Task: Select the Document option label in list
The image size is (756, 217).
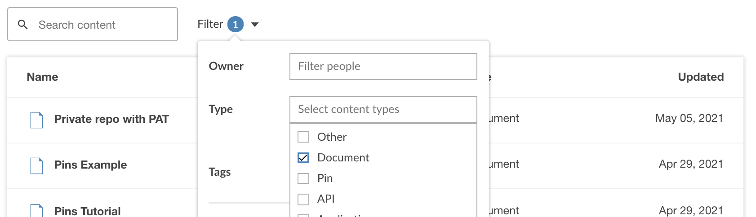Action: tap(343, 157)
